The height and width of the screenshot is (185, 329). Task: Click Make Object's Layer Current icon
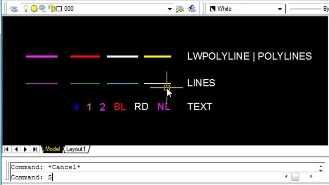[179, 9]
